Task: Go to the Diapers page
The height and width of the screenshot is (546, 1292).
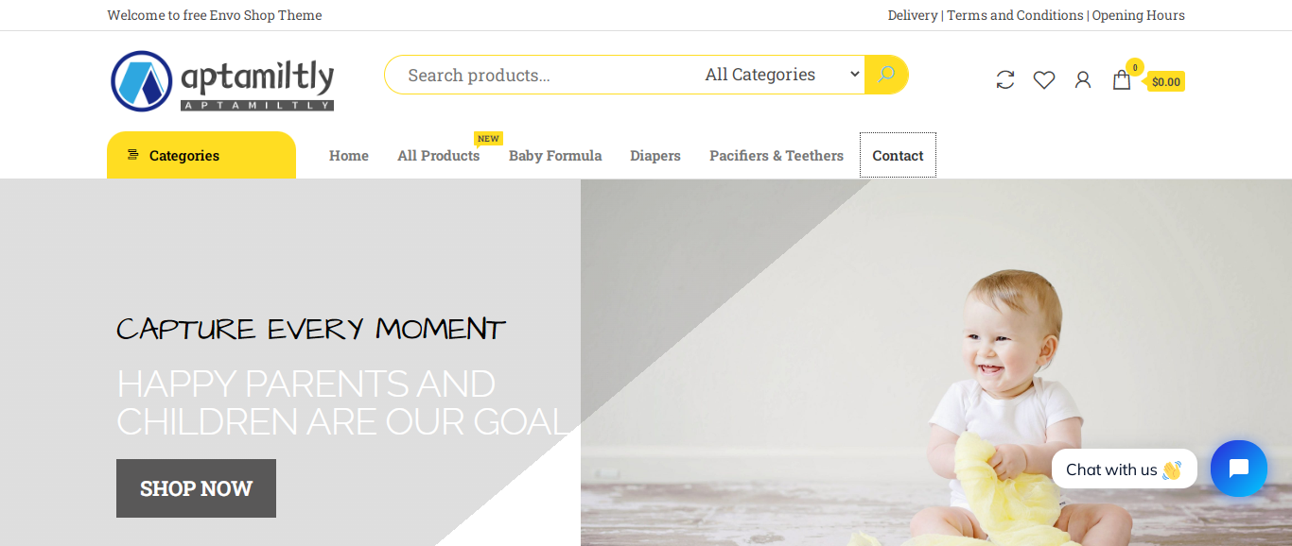Action: click(x=655, y=156)
